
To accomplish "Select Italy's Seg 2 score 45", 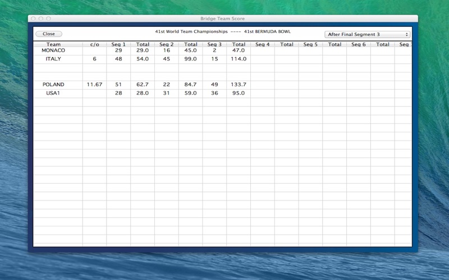I will 166,59.
